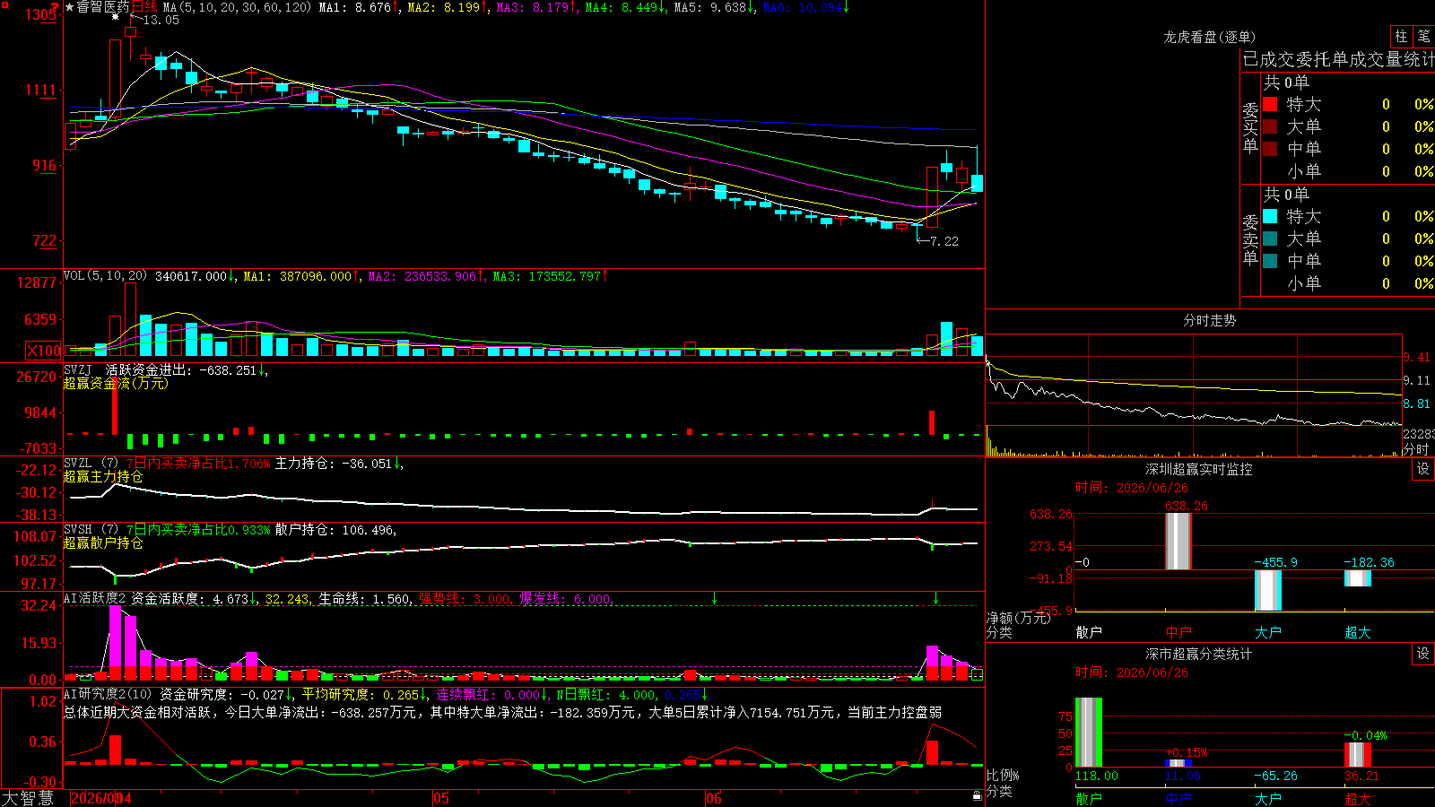Click the small red square icon at top-left
This screenshot has height=807, width=1435.
click(x=4, y=7)
